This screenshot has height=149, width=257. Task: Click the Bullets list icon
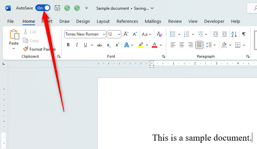pyautogui.click(x=173, y=34)
